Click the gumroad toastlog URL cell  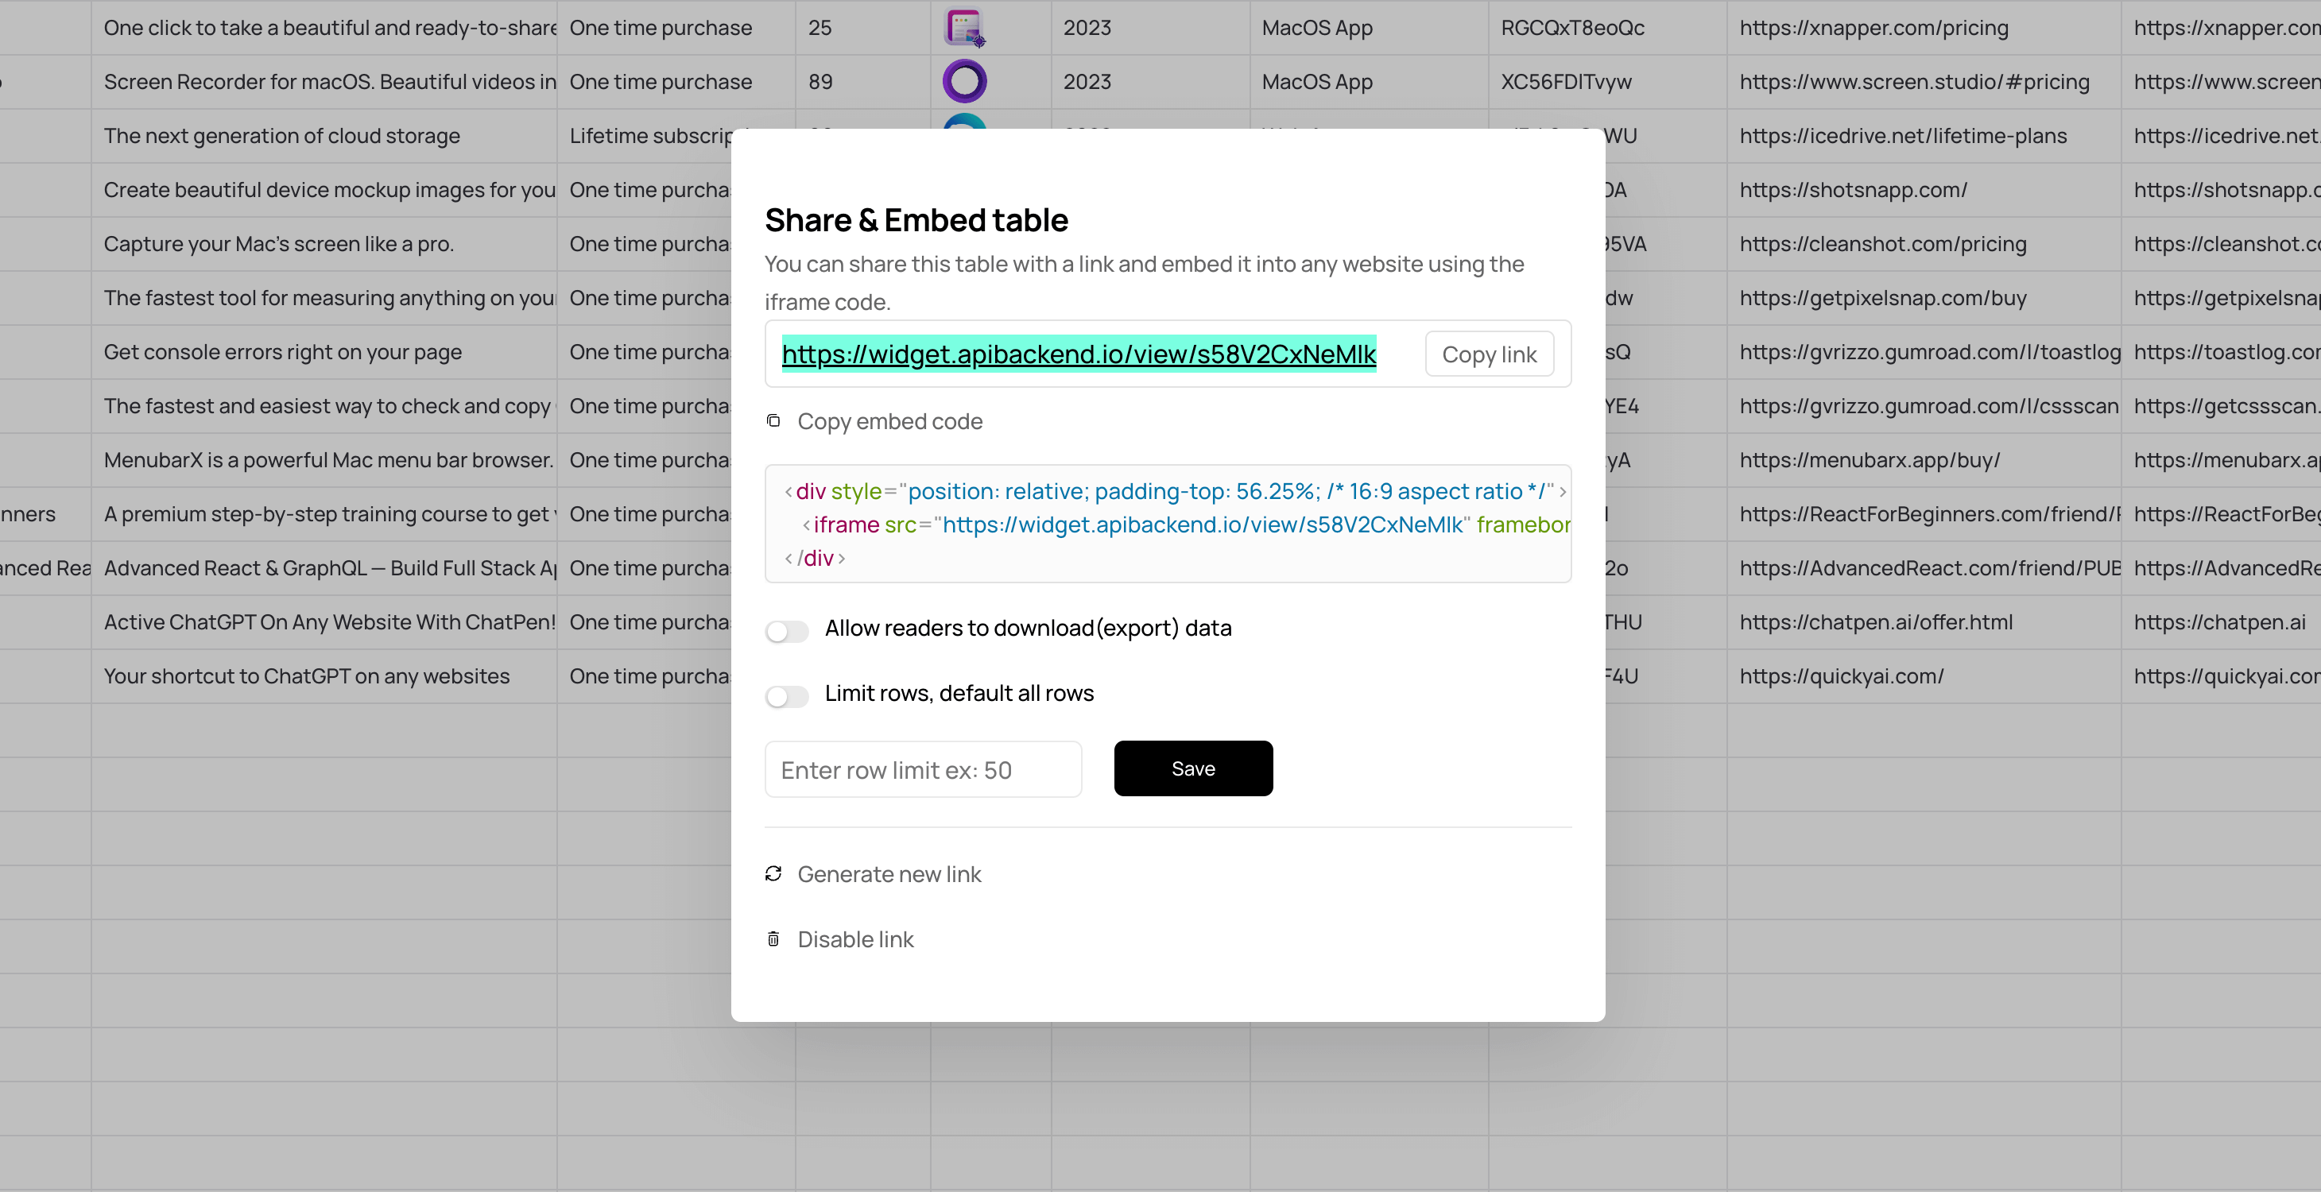click(1924, 352)
